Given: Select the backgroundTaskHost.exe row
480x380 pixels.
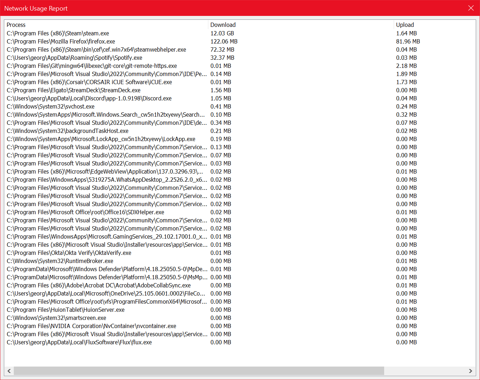Looking at the screenshot, I should coord(240,131).
